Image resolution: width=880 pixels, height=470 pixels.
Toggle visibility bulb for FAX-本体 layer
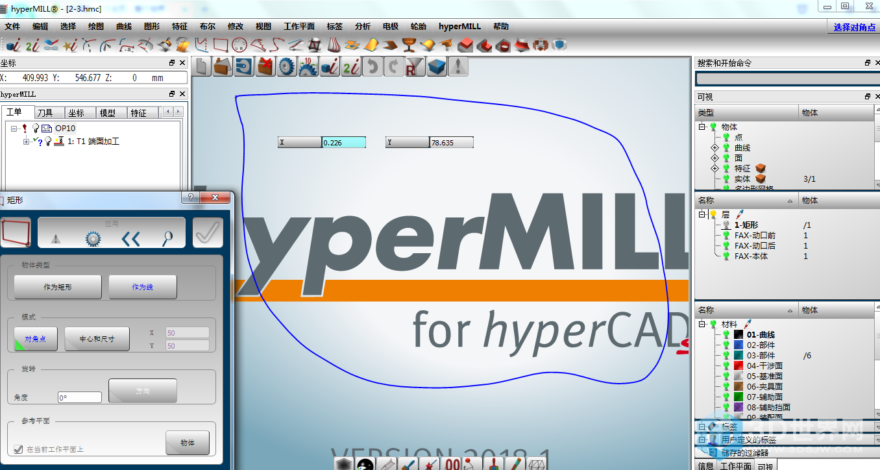click(726, 256)
